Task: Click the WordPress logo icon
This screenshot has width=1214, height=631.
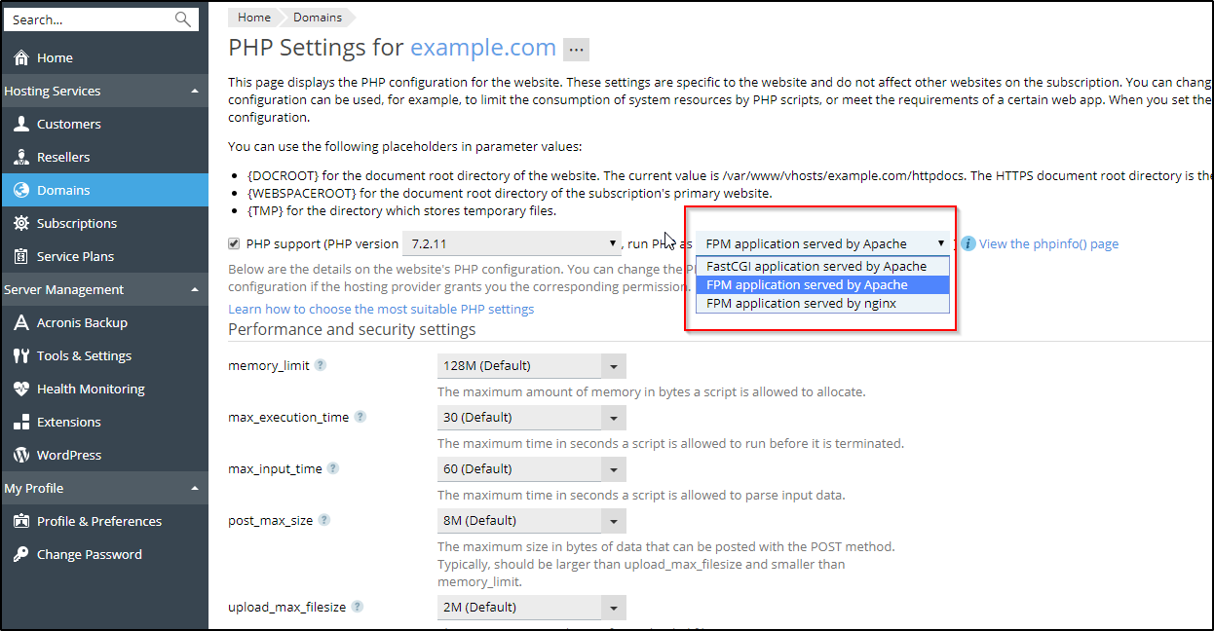Action: pos(20,456)
